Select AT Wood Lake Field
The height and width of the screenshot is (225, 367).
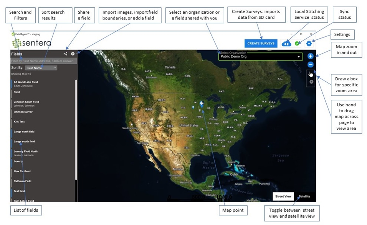(x=26, y=82)
